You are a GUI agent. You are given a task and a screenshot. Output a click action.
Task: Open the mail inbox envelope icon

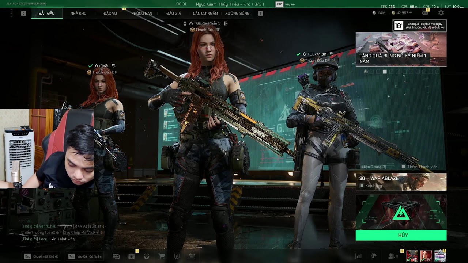(x=425, y=13)
